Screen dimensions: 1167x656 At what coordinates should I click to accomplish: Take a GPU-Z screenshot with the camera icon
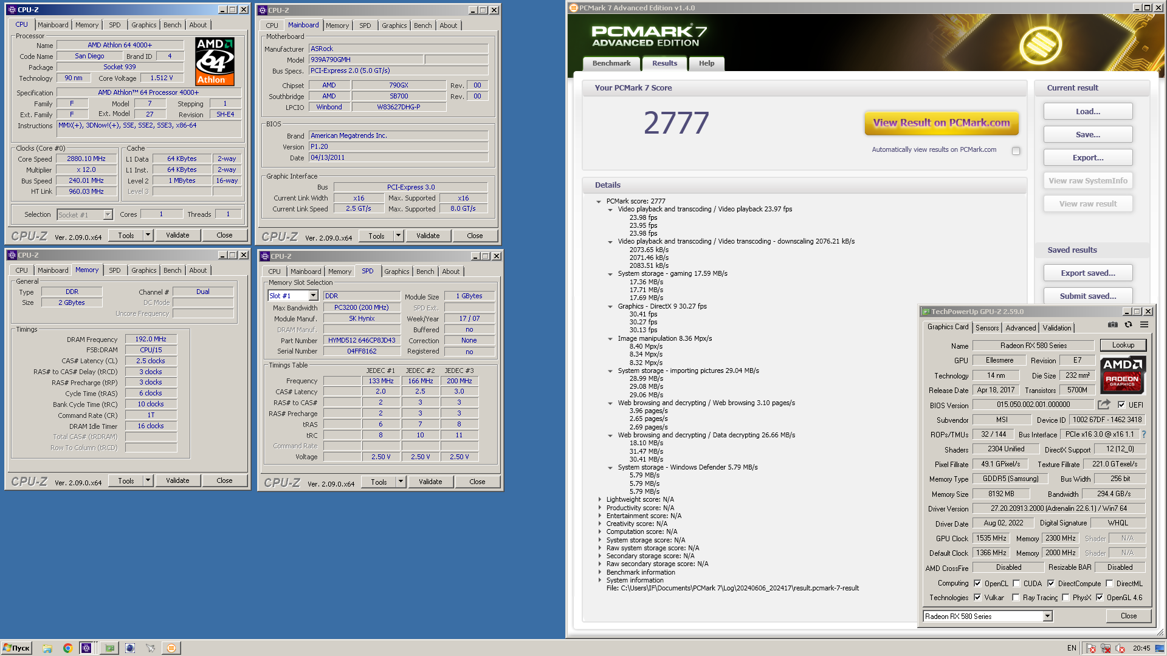(1112, 325)
